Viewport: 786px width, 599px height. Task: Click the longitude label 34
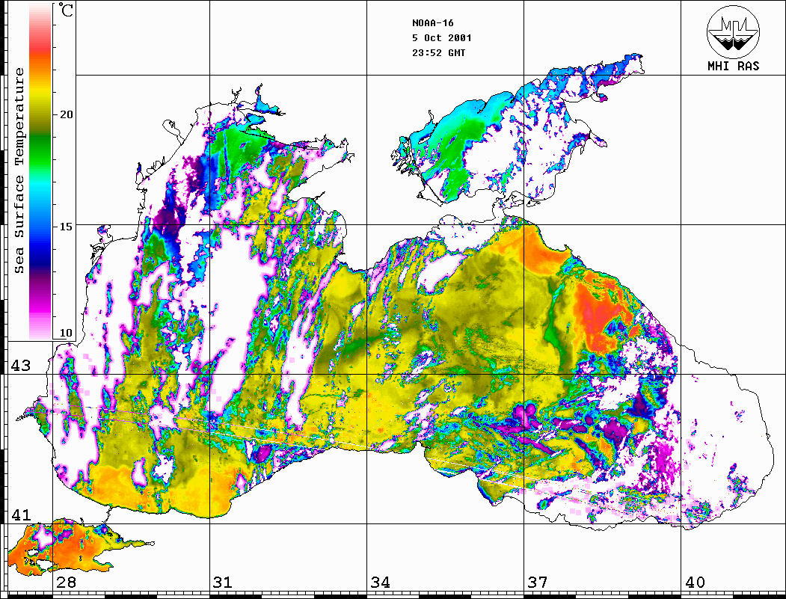(380, 583)
